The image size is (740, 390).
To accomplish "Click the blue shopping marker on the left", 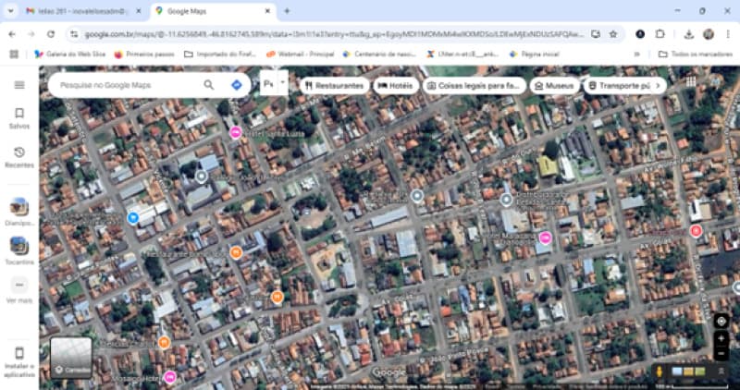I will pyautogui.click(x=133, y=217).
